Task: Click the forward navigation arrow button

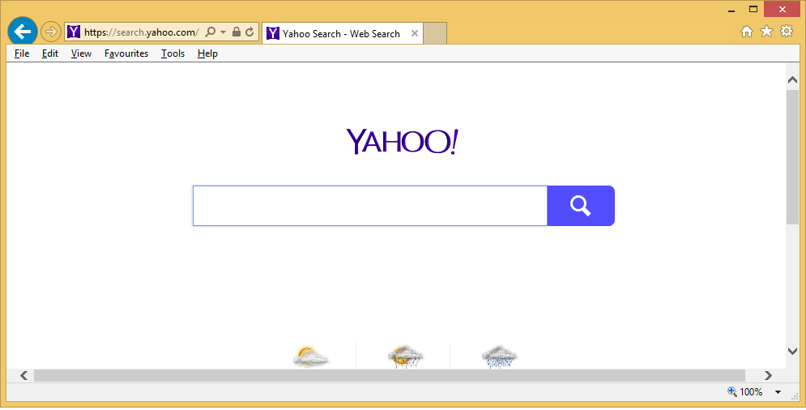Action: click(50, 32)
